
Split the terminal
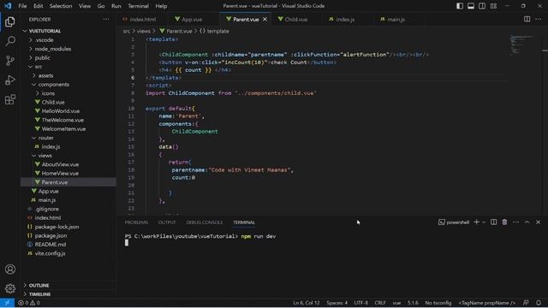pyautogui.click(x=493, y=222)
